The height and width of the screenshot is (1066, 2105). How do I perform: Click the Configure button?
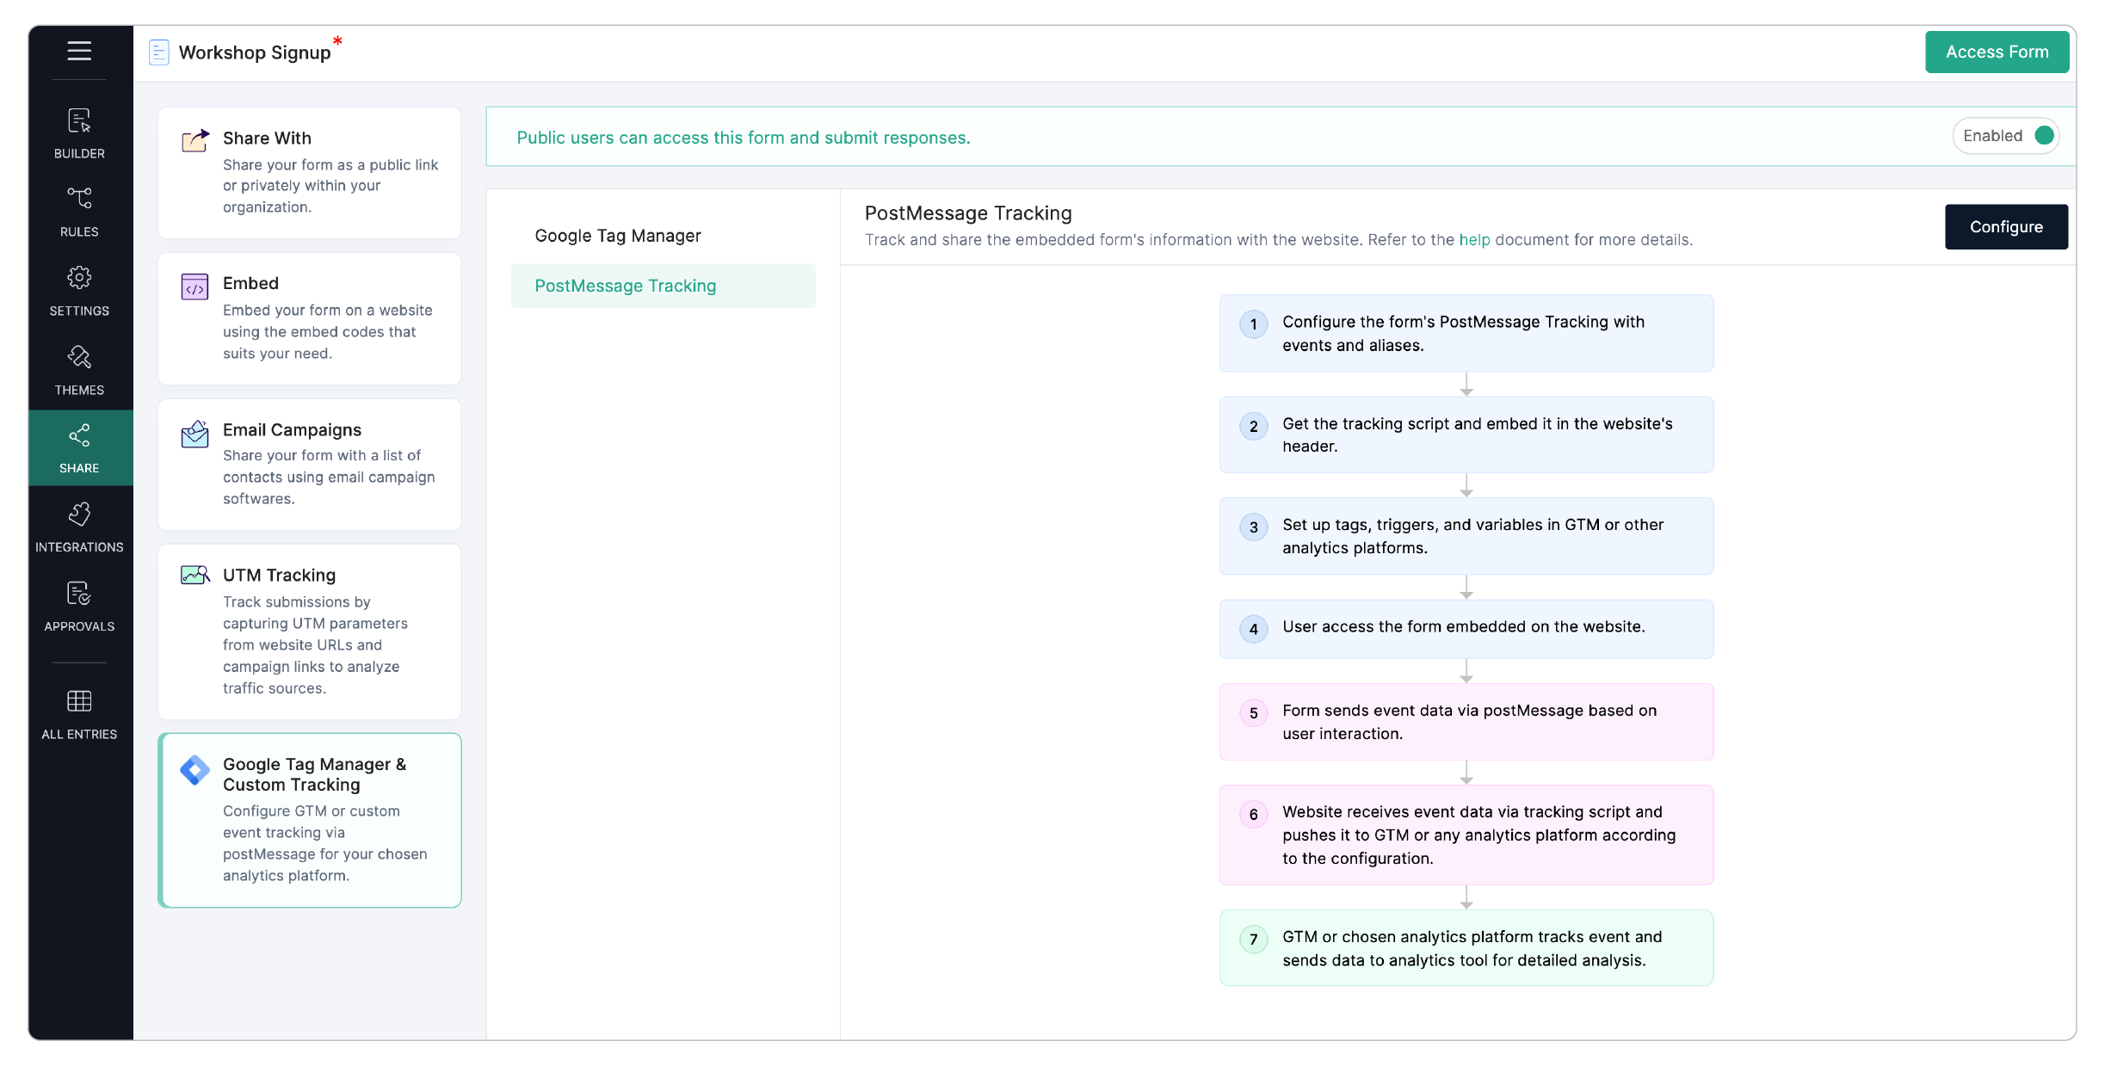click(2005, 226)
